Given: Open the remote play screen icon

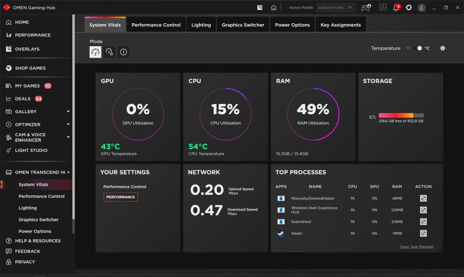Looking at the screenshot, I should point(383,7).
